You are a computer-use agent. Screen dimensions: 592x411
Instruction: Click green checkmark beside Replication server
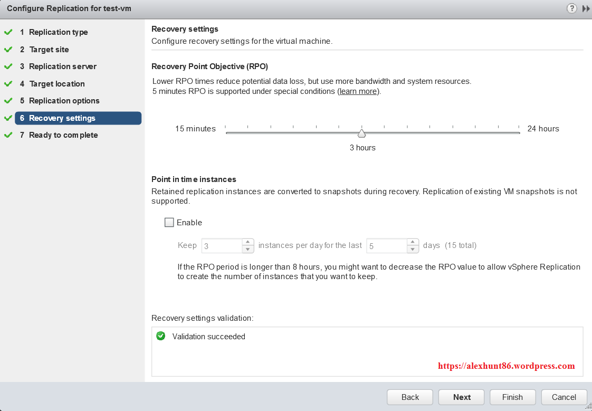pos(8,66)
